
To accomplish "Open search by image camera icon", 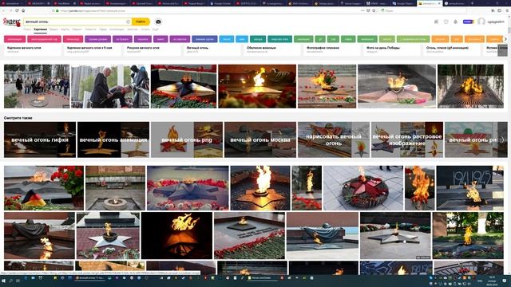I will point(158,22).
